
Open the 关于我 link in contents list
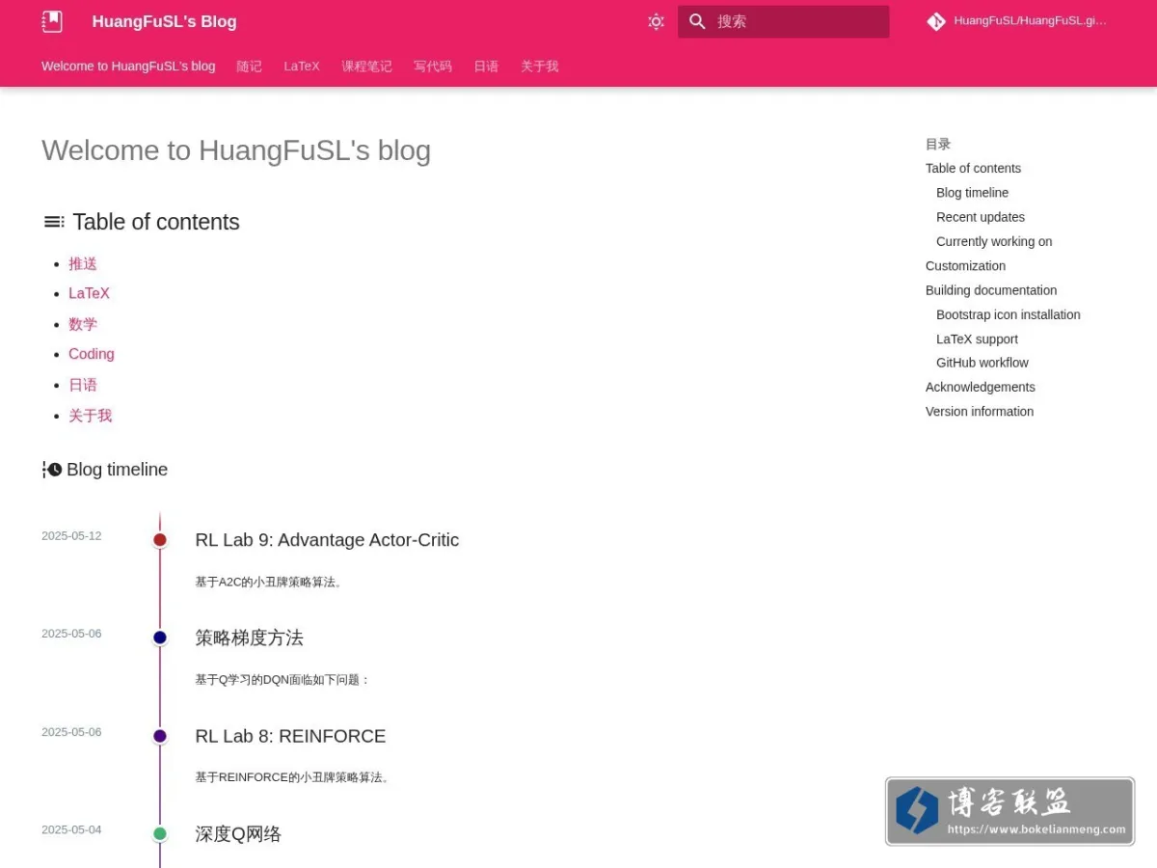91,416
